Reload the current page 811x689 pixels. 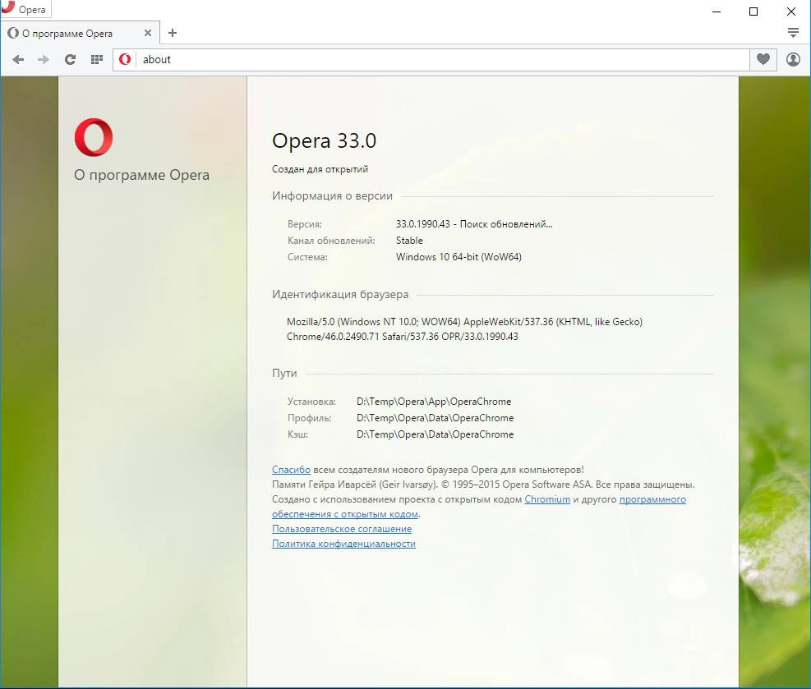(71, 59)
